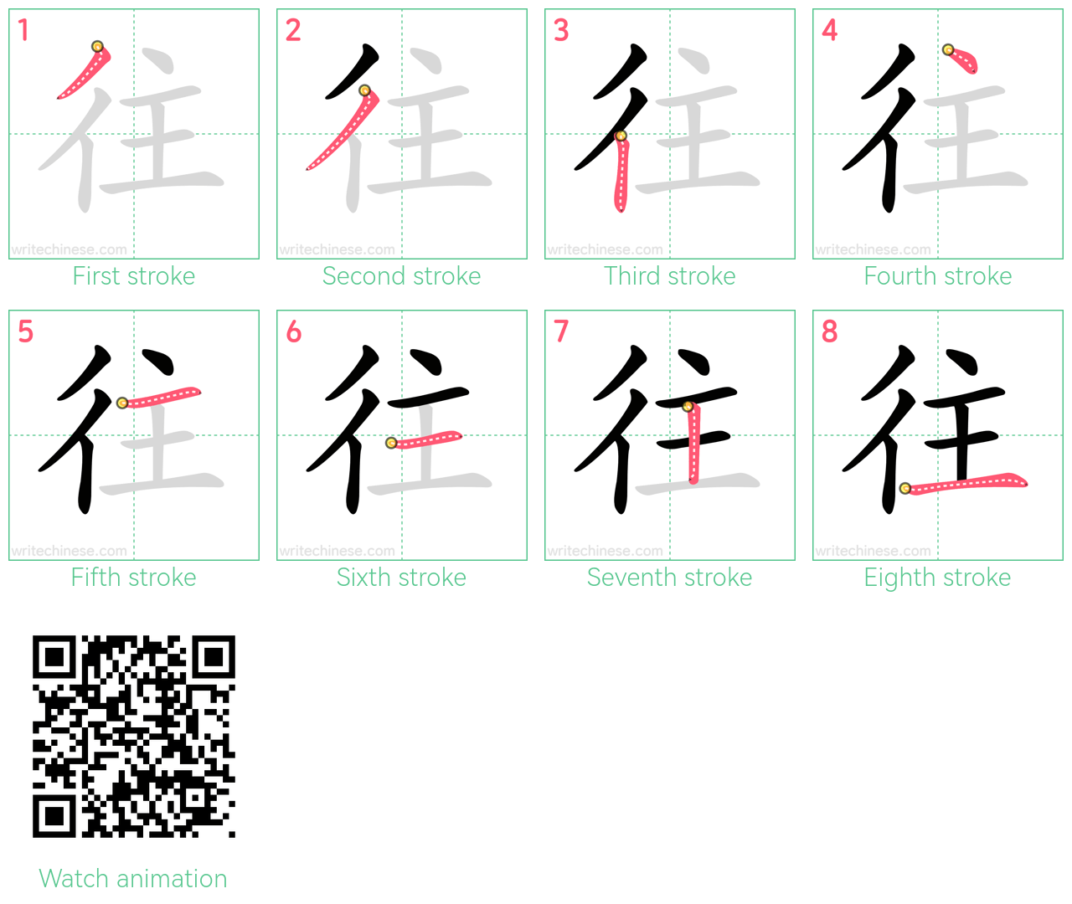Image resolution: width=1072 pixels, height=904 pixels.
Task: Click the 'Sixth stroke' label
Action: pos(402,578)
